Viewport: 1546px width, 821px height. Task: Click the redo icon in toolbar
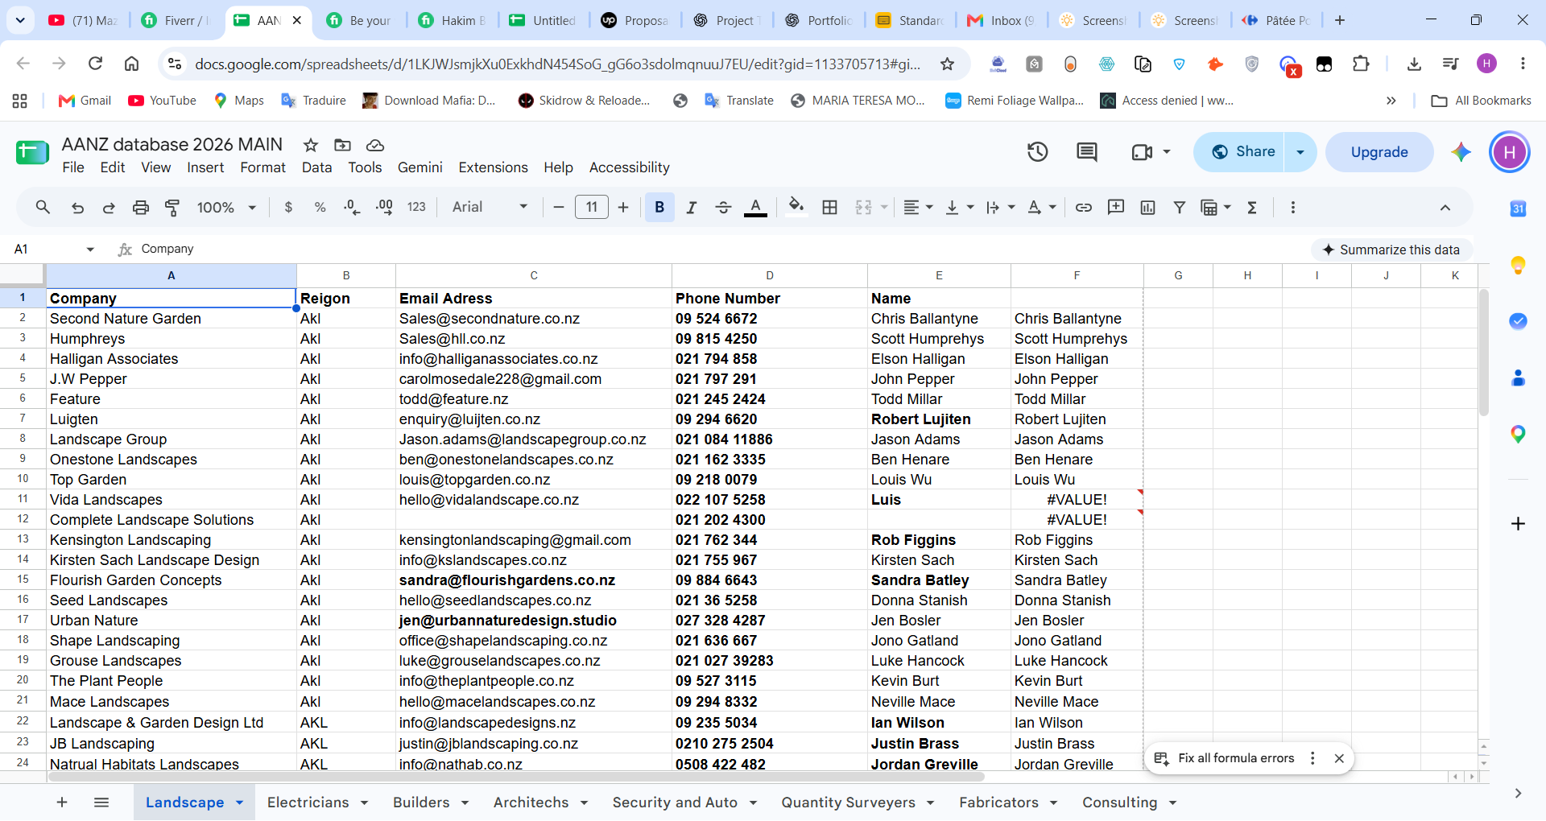109,208
